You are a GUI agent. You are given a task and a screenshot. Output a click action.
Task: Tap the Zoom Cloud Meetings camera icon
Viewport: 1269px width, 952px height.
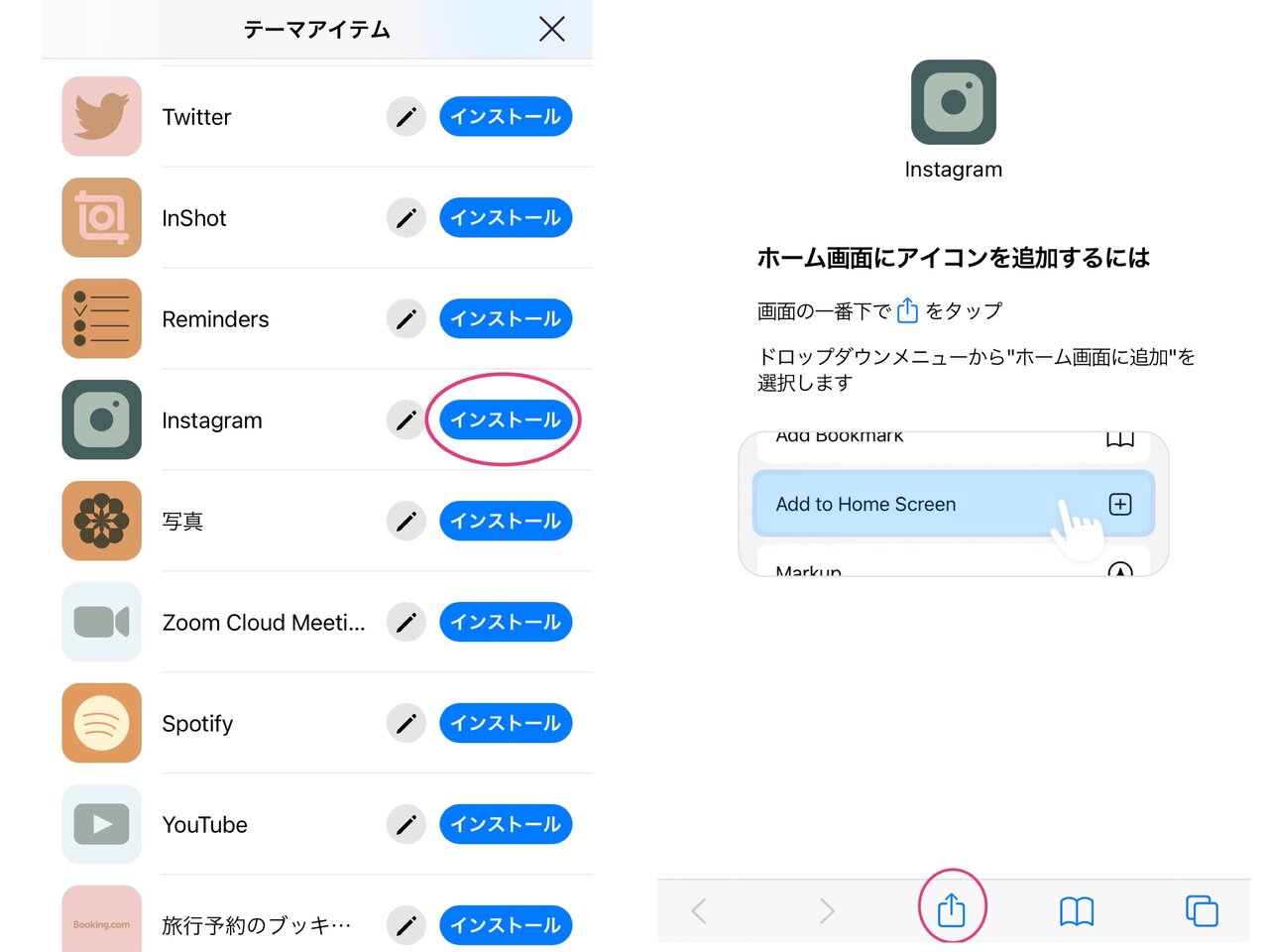(x=101, y=622)
